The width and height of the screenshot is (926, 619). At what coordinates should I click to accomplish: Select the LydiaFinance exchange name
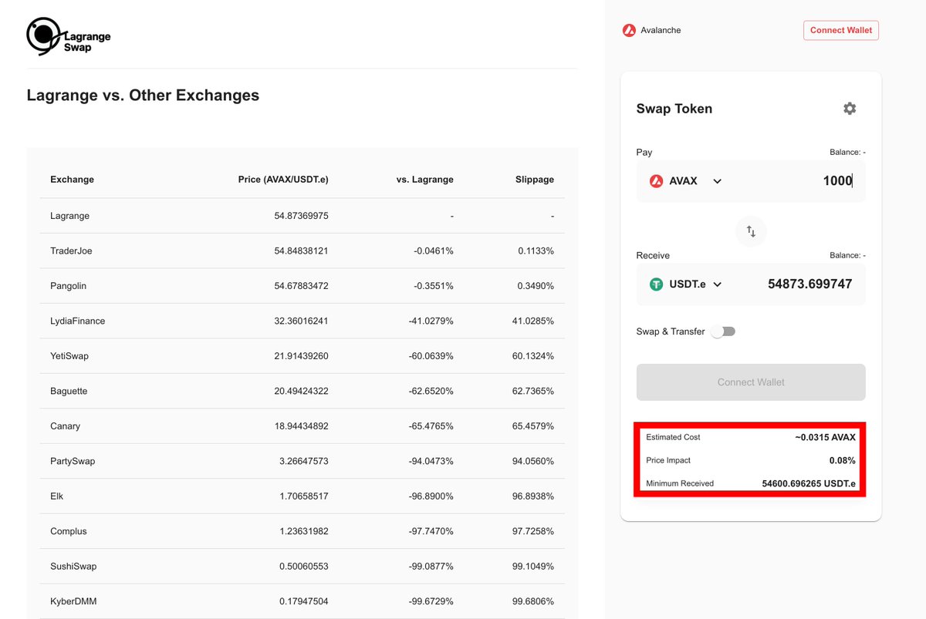77,321
